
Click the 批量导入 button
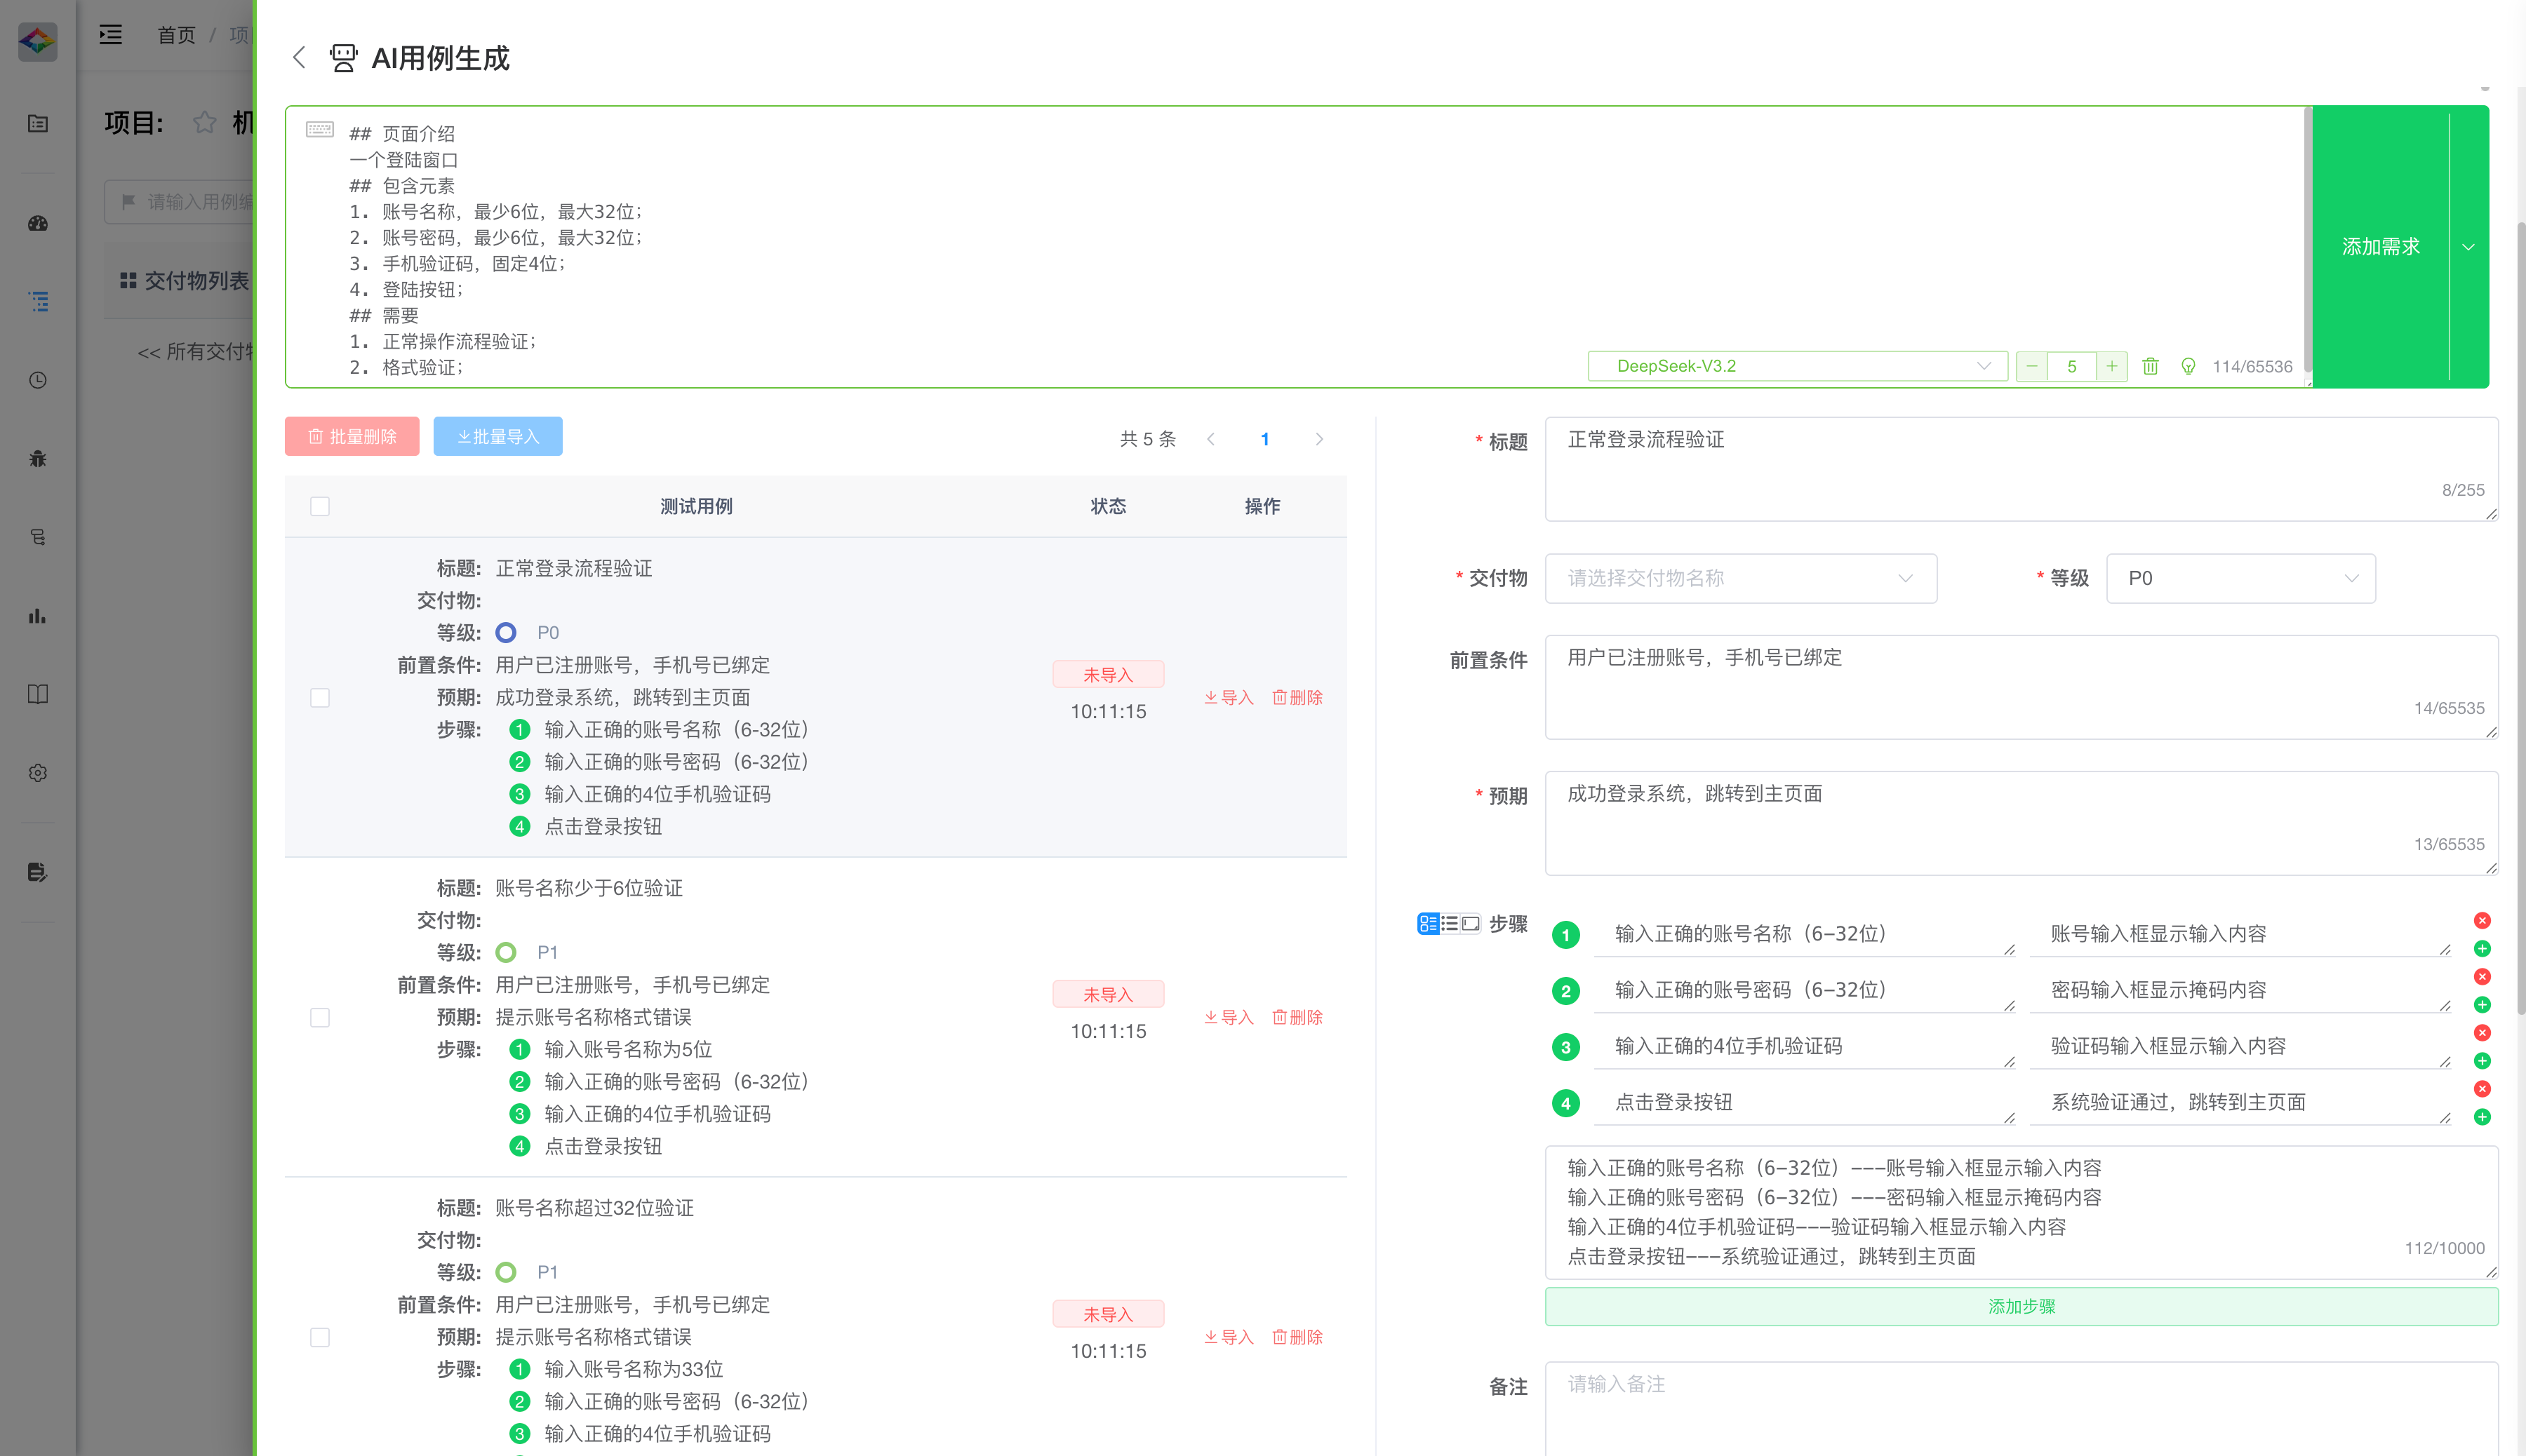point(497,436)
